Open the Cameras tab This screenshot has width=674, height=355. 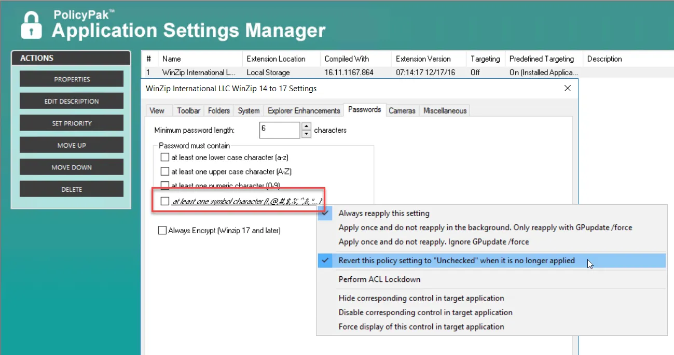(402, 110)
